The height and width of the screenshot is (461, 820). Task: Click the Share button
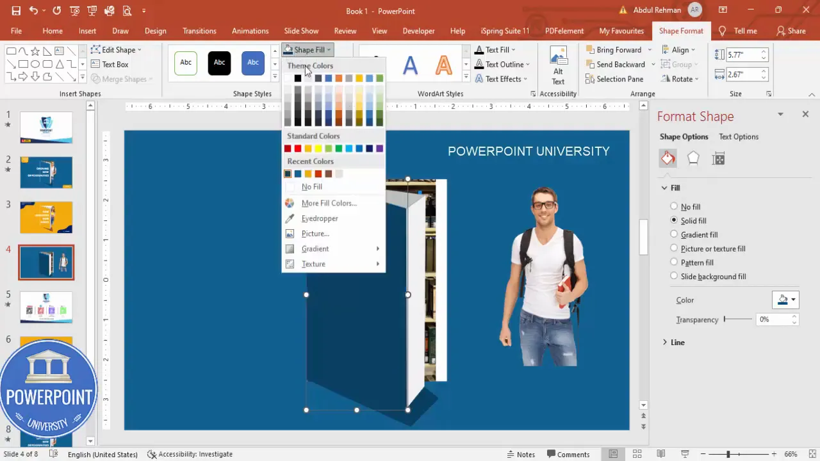pos(791,31)
